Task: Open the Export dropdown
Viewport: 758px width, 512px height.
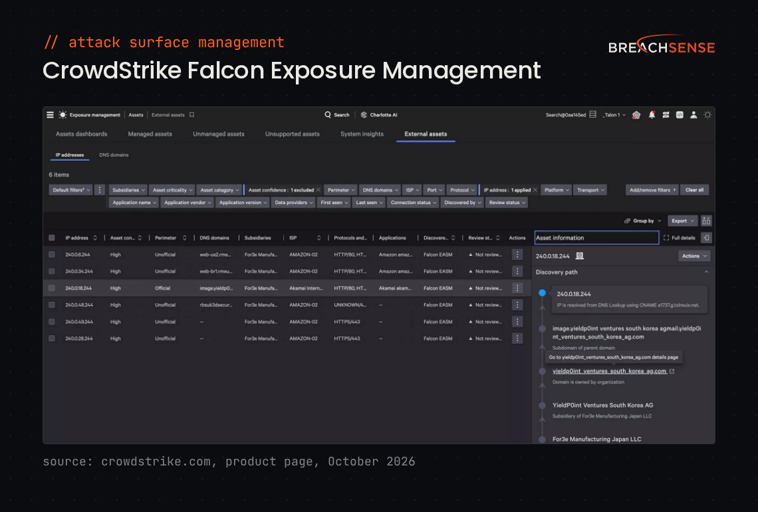Action: point(683,221)
